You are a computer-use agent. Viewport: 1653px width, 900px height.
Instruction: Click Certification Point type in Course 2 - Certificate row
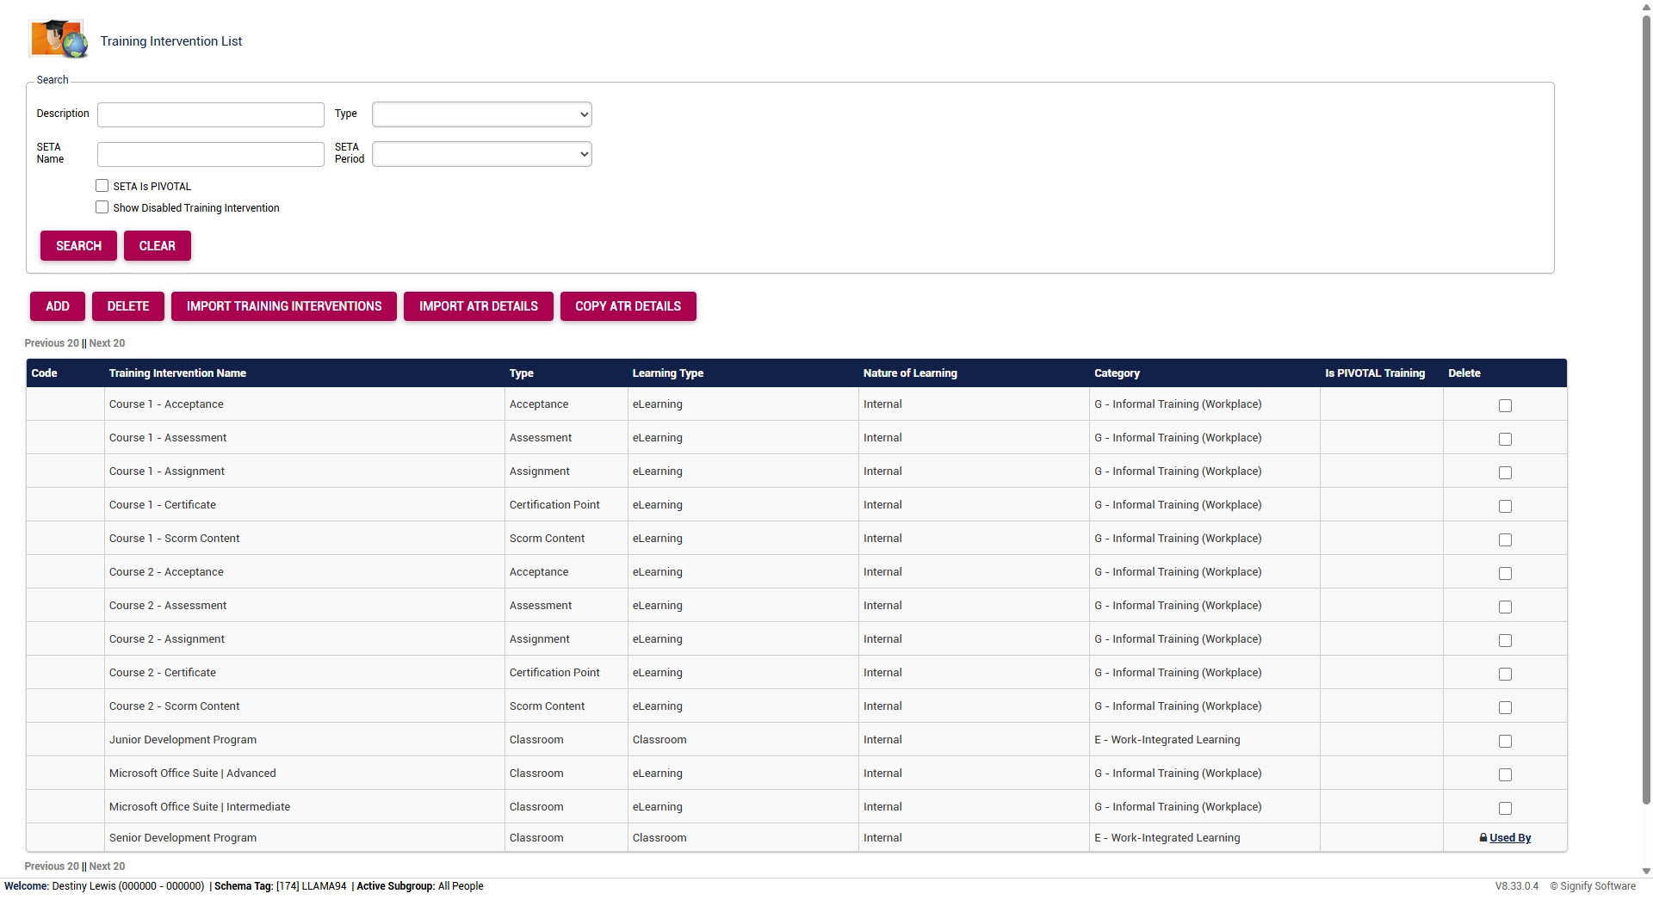pos(554,672)
